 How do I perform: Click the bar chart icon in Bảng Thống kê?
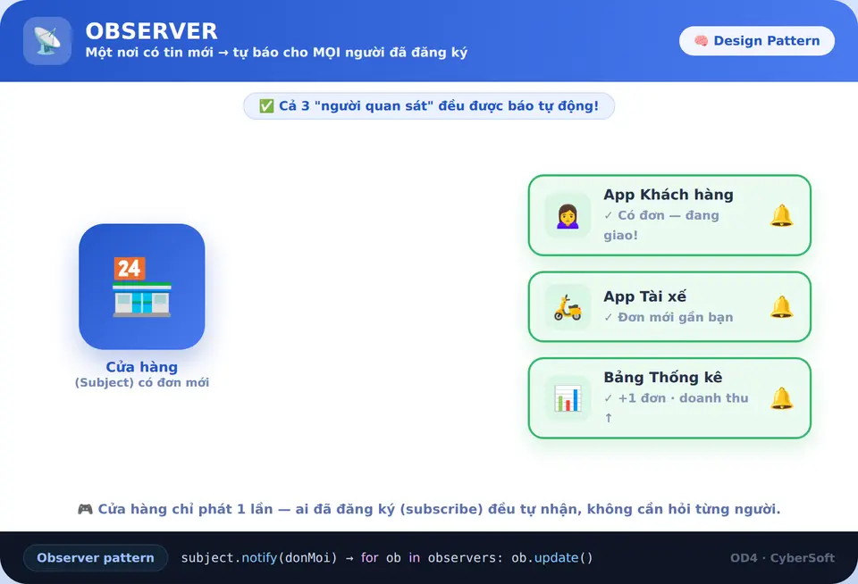tap(568, 398)
